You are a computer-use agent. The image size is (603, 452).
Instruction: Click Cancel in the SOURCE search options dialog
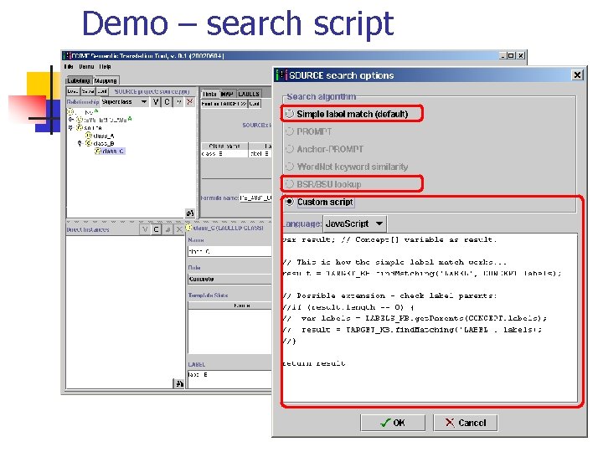coord(466,423)
